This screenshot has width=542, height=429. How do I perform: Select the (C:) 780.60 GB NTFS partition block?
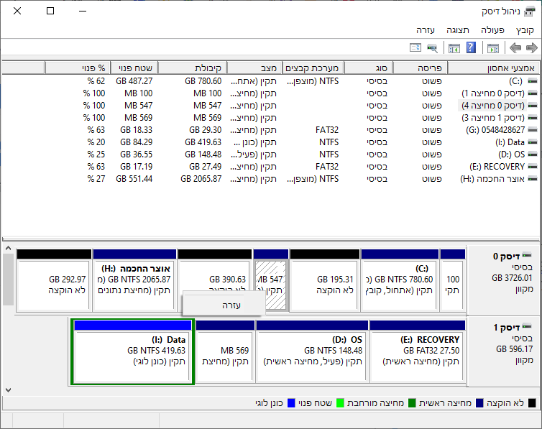[399, 280]
